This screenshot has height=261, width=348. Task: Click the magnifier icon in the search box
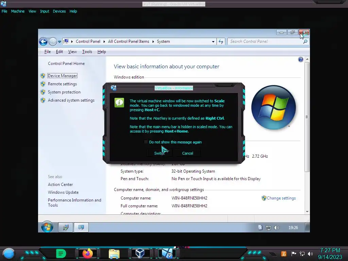coord(306,41)
